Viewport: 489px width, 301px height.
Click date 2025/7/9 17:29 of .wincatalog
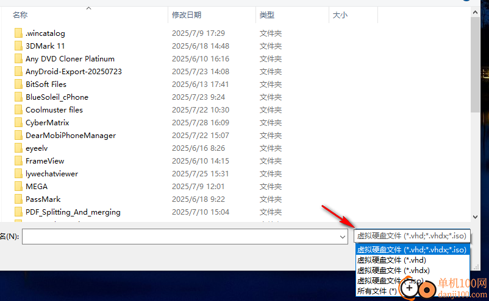(198, 33)
